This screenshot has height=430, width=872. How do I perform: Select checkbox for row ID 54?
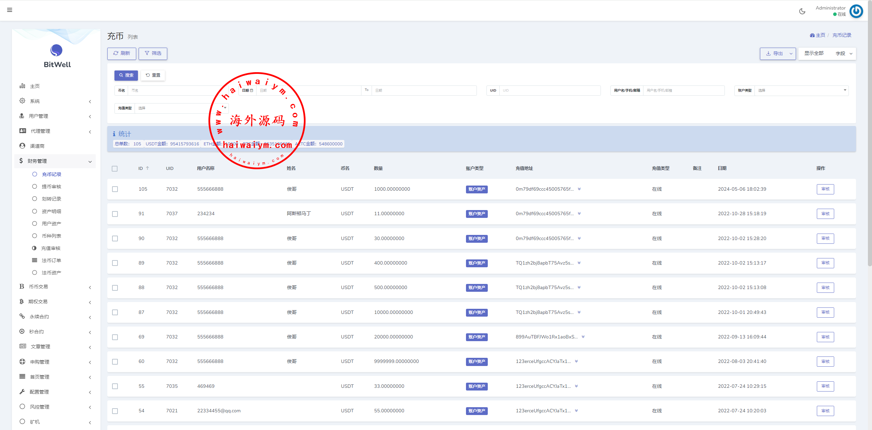115,411
